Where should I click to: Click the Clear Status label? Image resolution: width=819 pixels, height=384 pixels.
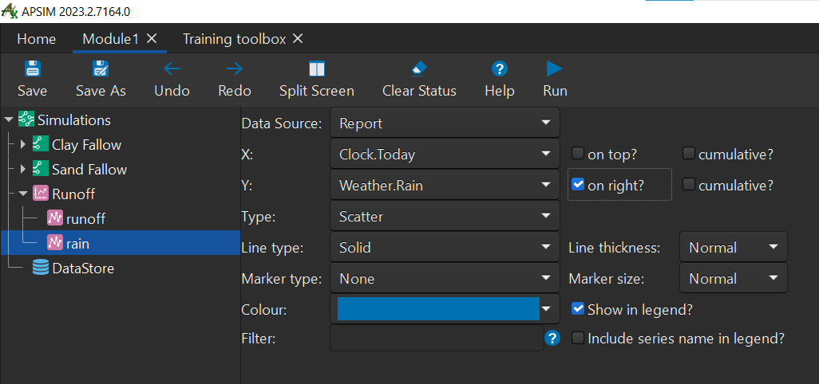pos(419,91)
